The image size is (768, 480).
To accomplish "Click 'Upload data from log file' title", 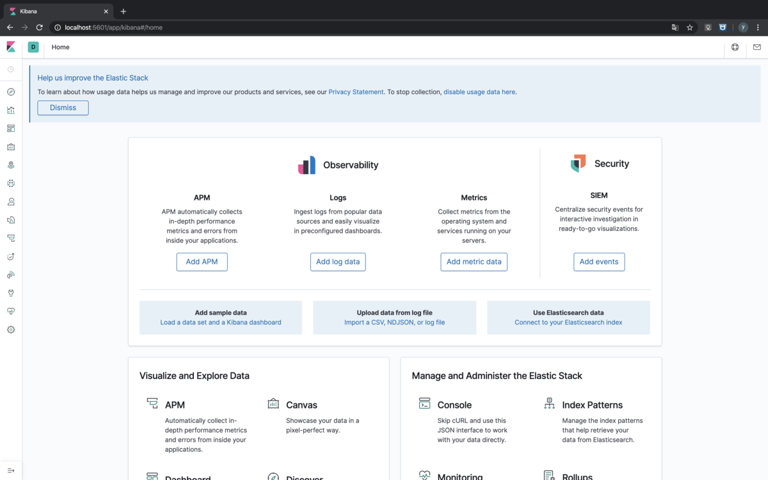I will (x=394, y=313).
